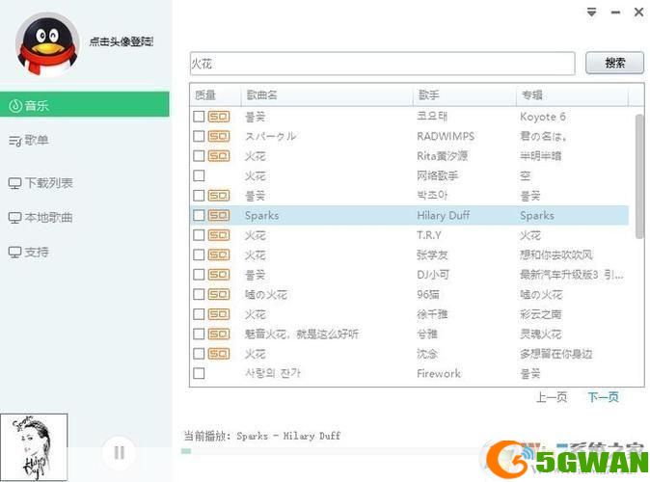Click the 点击头像登陆 login text
Screen dimensions: 650x482
point(122,41)
